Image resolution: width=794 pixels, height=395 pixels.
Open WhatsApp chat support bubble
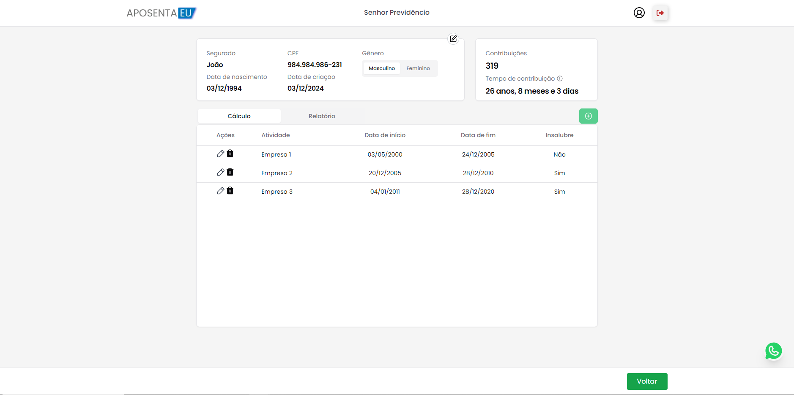pyautogui.click(x=773, y=351)
